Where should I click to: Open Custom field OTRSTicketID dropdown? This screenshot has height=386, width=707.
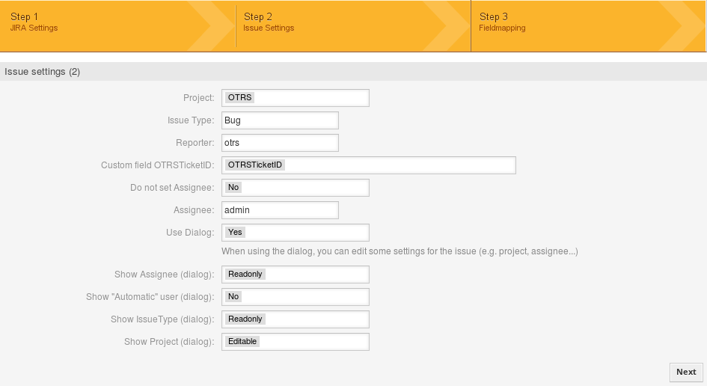(x=368, y=165)
